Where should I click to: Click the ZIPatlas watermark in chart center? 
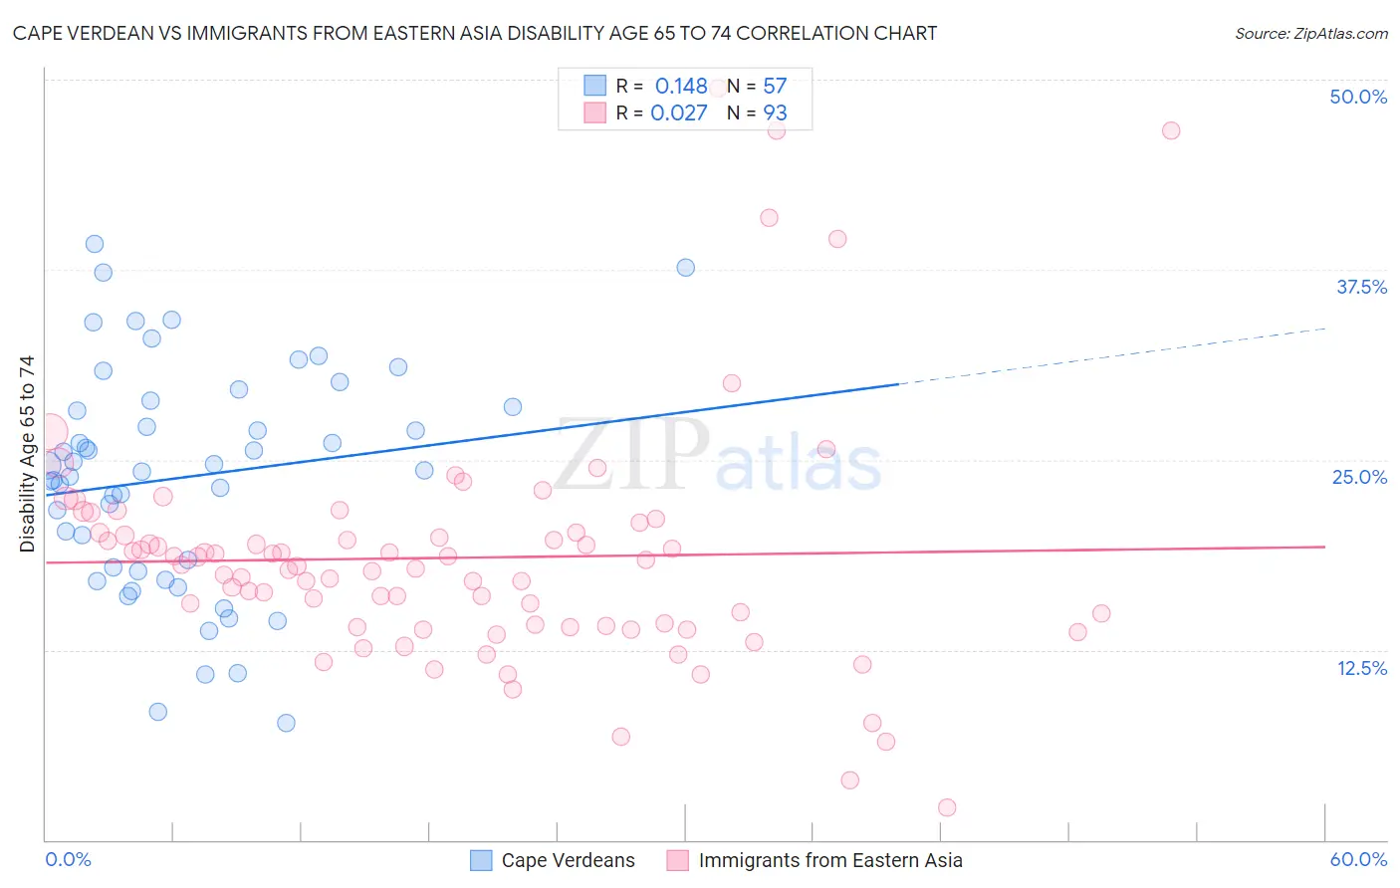tap(717, 456)
